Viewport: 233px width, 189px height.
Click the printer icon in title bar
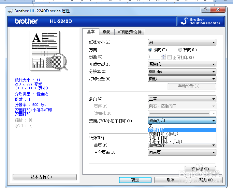pos(10,11)
